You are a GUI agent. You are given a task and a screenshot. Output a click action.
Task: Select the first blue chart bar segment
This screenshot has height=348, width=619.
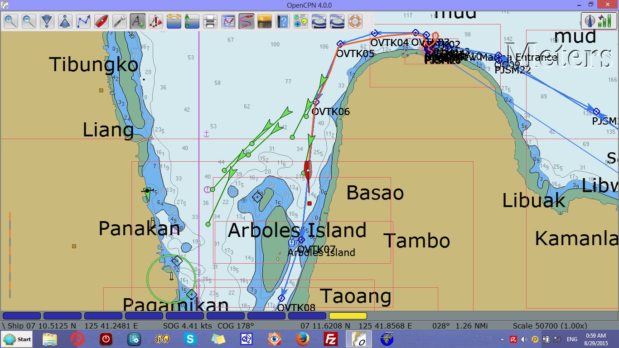(x=21, y=316)
